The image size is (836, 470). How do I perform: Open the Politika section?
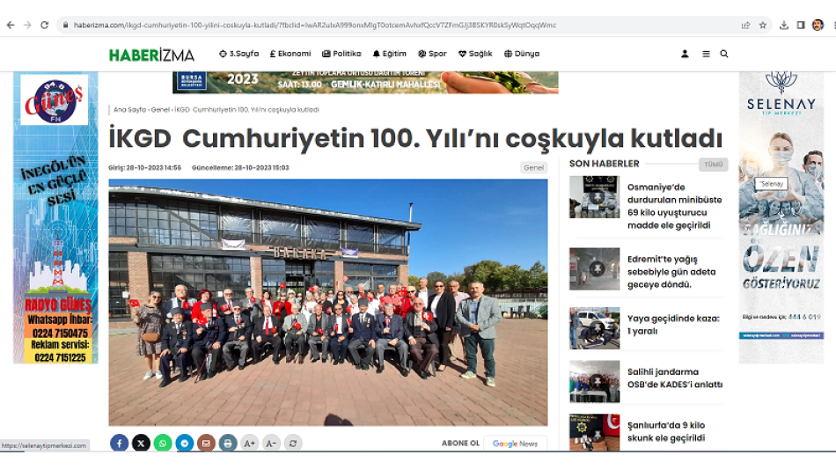tap(341, 54)
